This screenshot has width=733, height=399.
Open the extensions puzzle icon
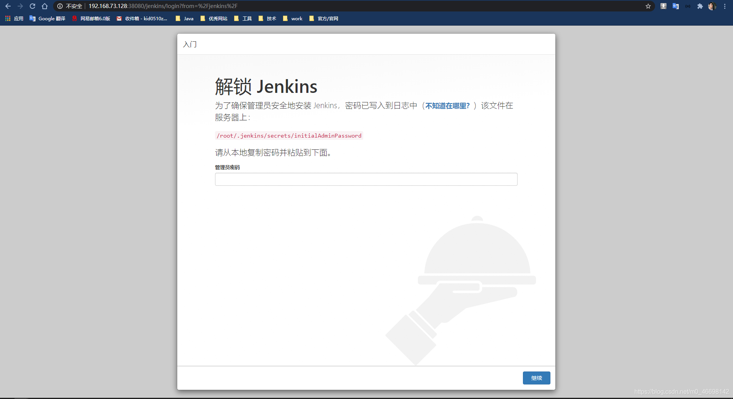[700, 6]
